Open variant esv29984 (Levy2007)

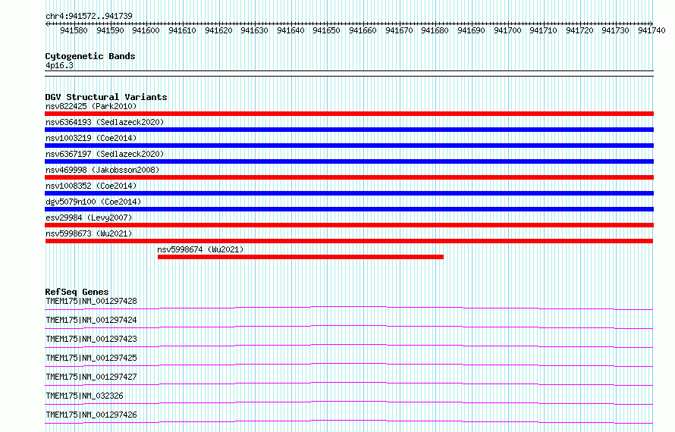click(x=89, y=218)
